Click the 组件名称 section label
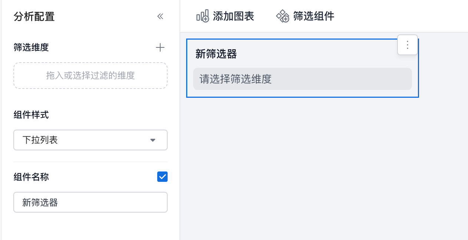Image resolution: width=468 pixels, height=240 pixels. (31, 177)
